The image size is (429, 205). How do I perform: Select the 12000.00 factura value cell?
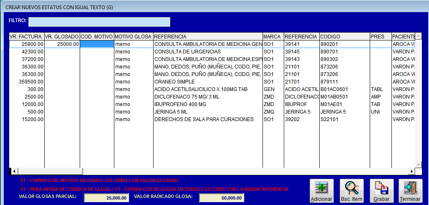27,104
